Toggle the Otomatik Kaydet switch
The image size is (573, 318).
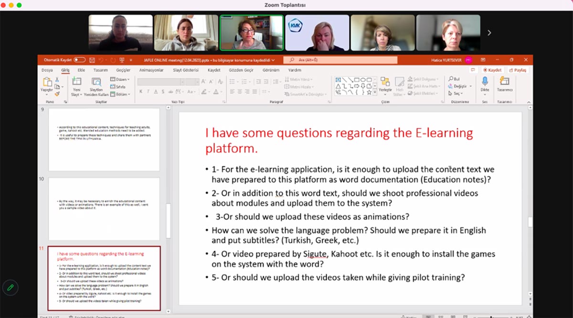click(x=79, y=60)
